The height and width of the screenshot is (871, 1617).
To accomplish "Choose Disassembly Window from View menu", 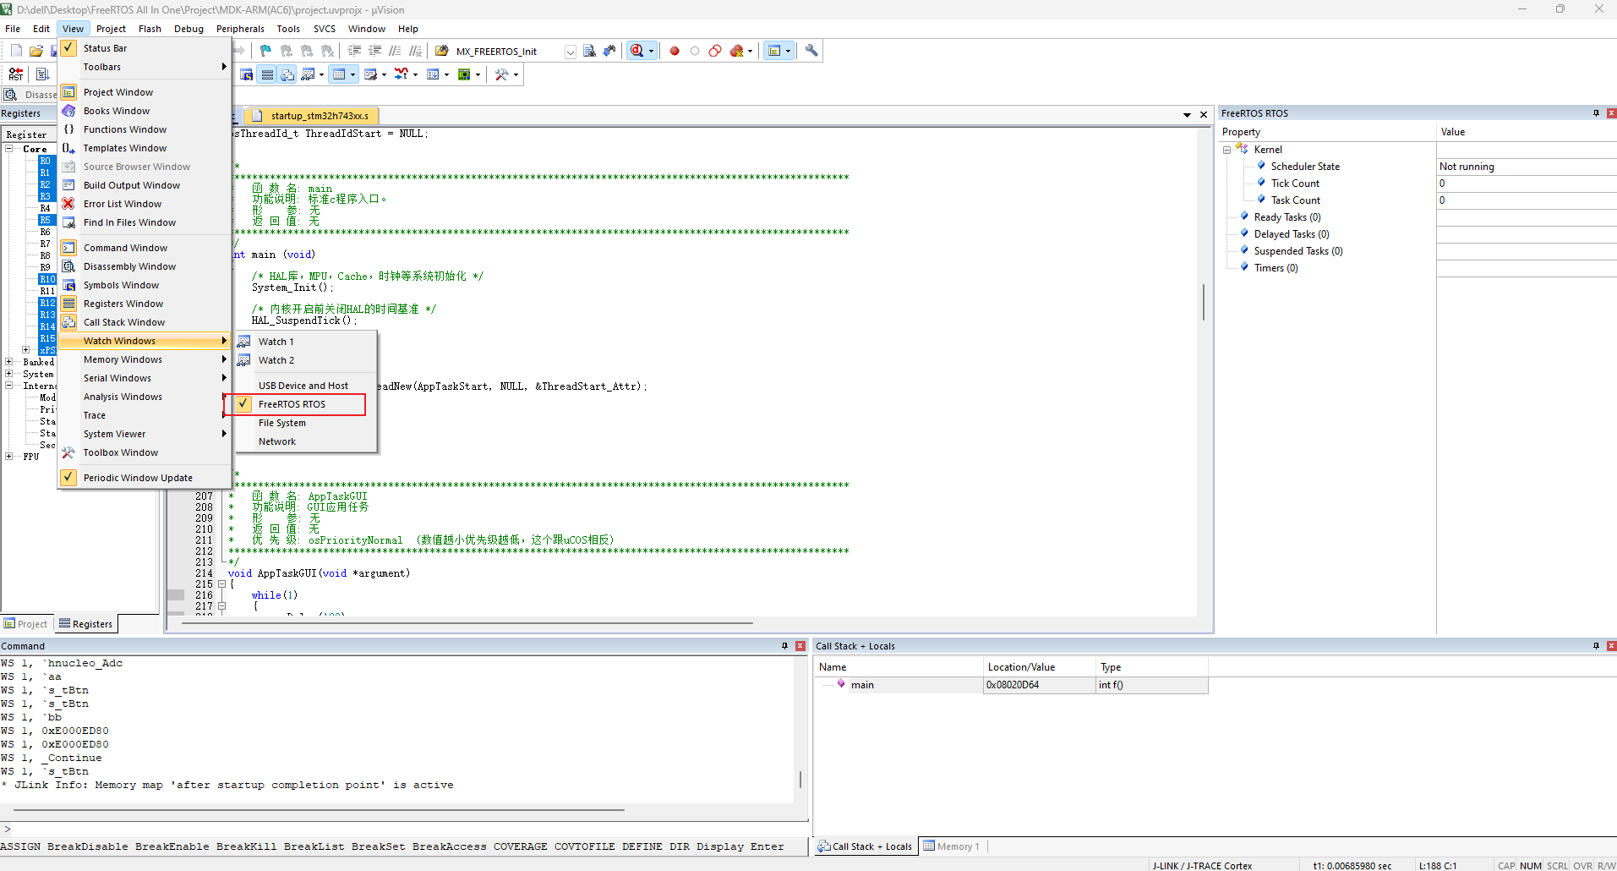I will coord(145,266).
